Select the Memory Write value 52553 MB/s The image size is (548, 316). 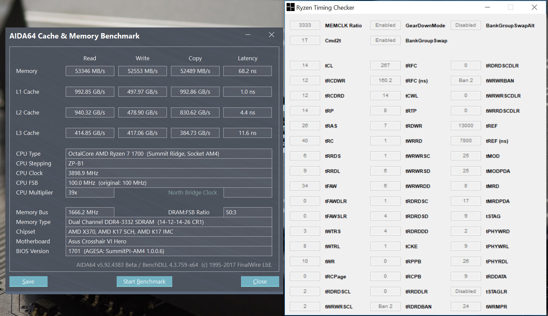[x=142, y=71]
